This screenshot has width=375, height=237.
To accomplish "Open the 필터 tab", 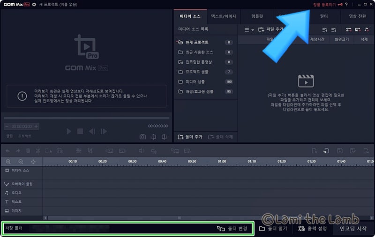I will coord(324,16).
